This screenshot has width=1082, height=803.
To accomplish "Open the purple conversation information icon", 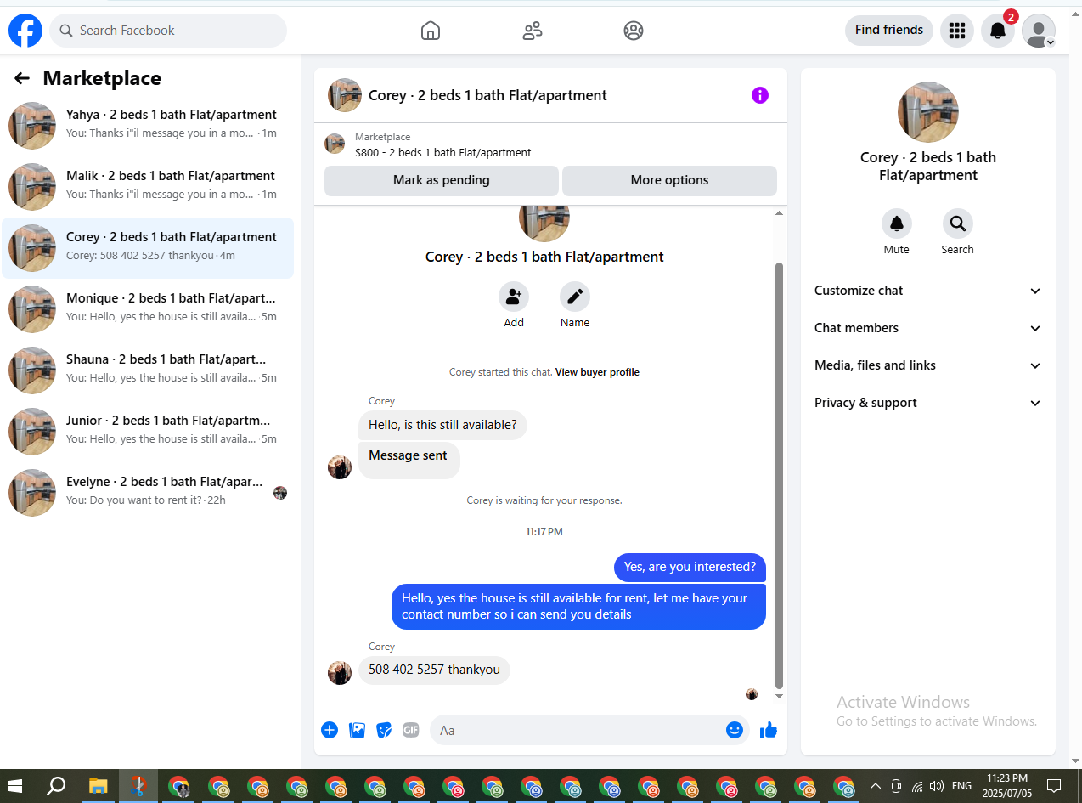I will [760, 95].
